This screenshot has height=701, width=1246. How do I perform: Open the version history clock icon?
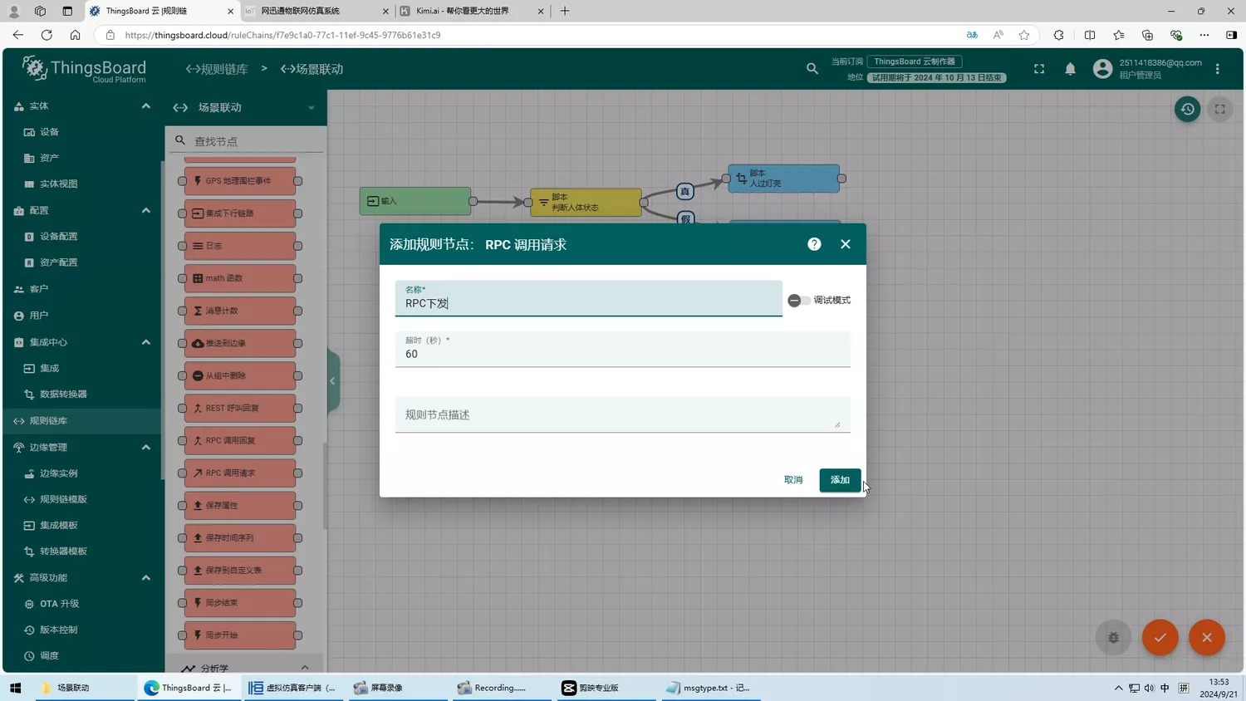coord(1187,109)
